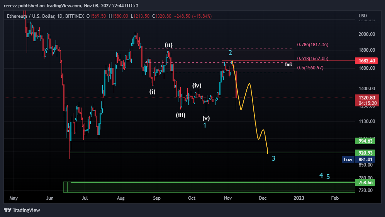Click the -248.50 (-15.84%) change value
Viewport: 385px width, 217px height.
[193, 16]
